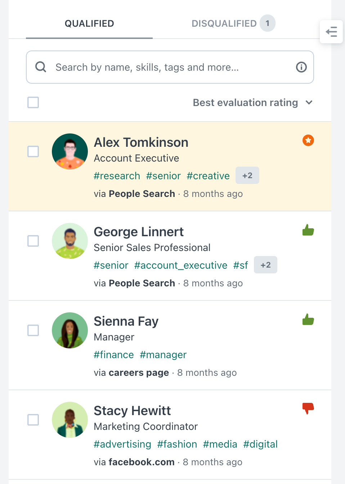Open the search info tooltip icon
This screenshot has height=484, width=345.
tap(301, 67)
